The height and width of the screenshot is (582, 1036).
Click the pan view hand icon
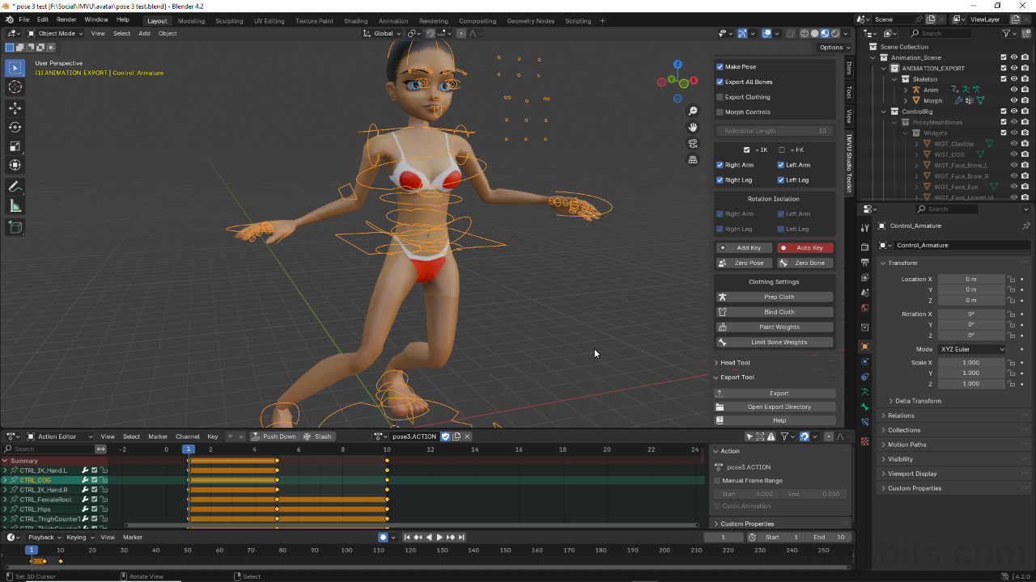click(693, 127)
